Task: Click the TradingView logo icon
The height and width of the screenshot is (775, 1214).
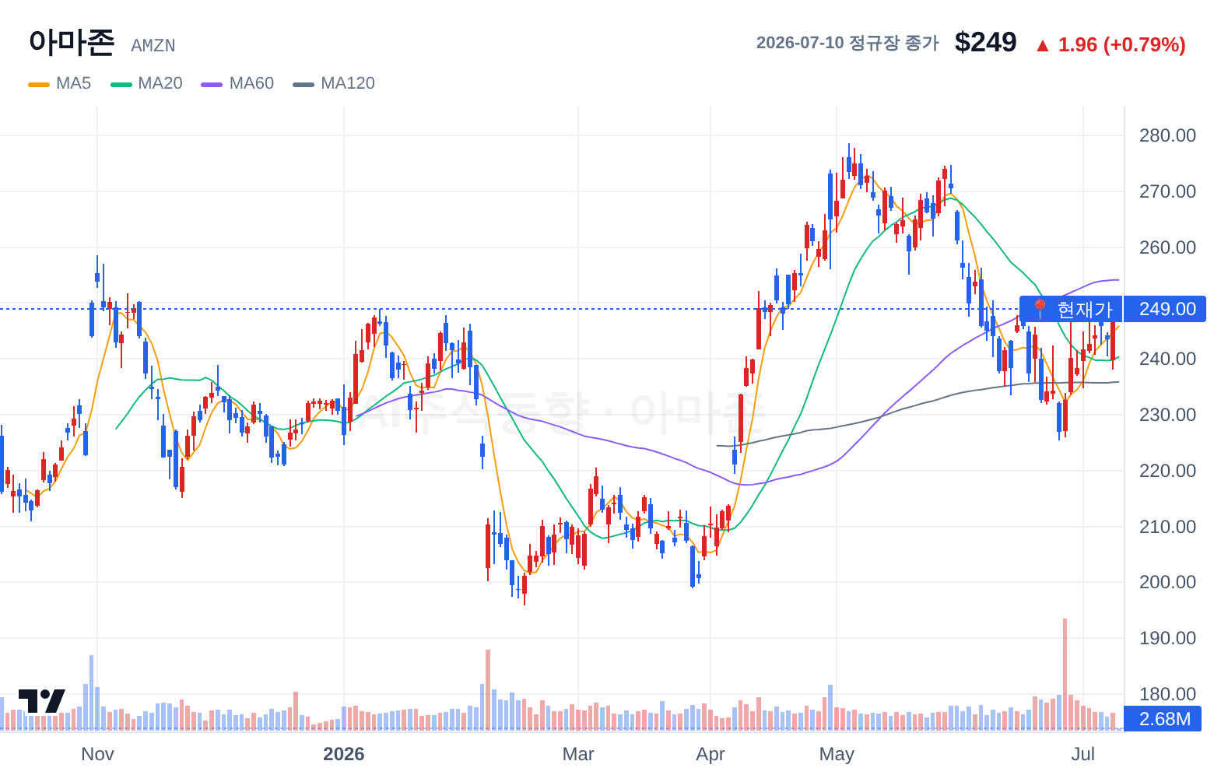Action: pos(41,700)
